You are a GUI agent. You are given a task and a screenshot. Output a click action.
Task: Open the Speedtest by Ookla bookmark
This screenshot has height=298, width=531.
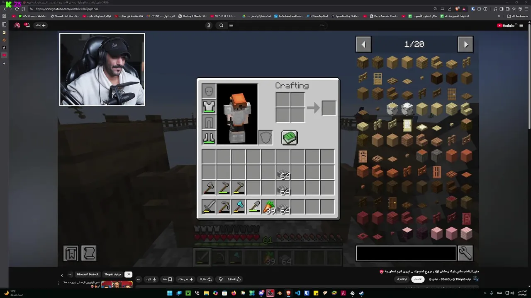pyautogui.click(x=345, y=16)
